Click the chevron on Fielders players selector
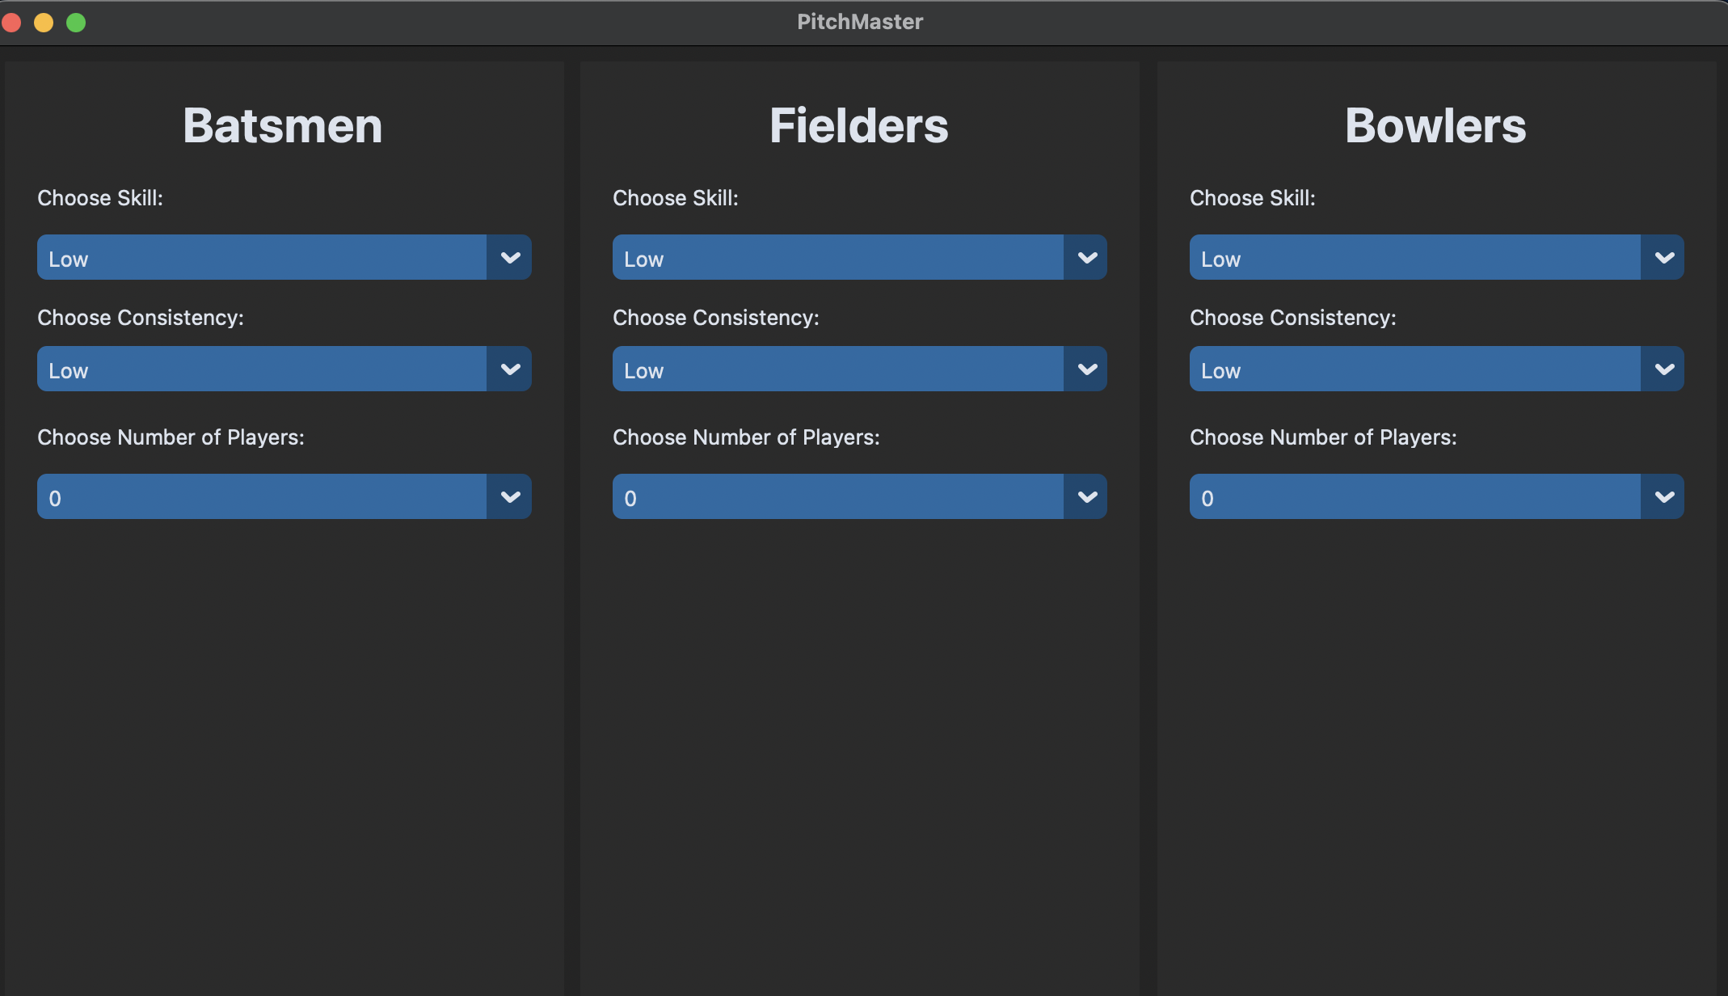 pos(1086,496)
